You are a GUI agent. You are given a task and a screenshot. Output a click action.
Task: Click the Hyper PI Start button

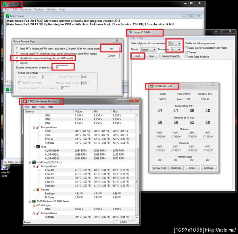(138, 56)
